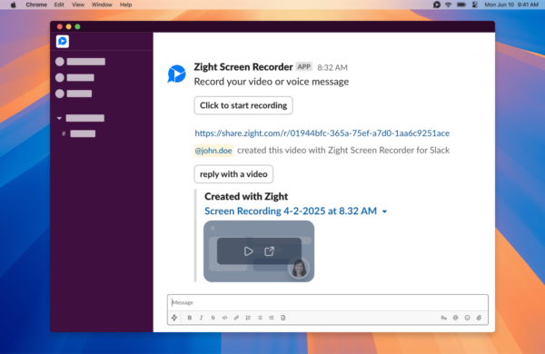This screenshot has width=545, height=354.
Task: Open the Help menu
Action: pos(126,5)
